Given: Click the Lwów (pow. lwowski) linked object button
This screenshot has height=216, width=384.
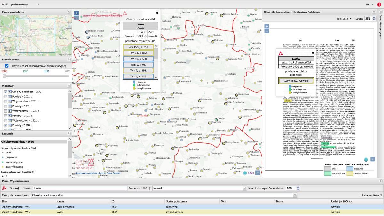Looking at the screenshot, I should (296, 81).
